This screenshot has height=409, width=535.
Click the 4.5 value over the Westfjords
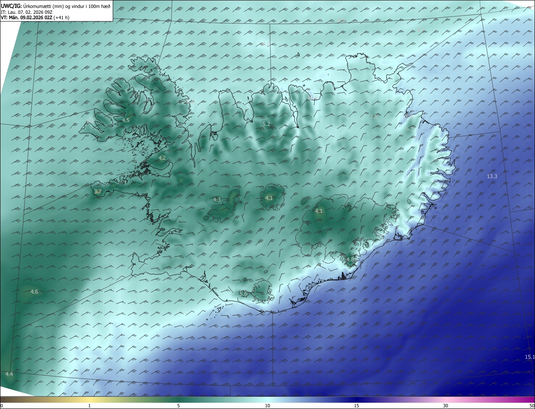126,120
